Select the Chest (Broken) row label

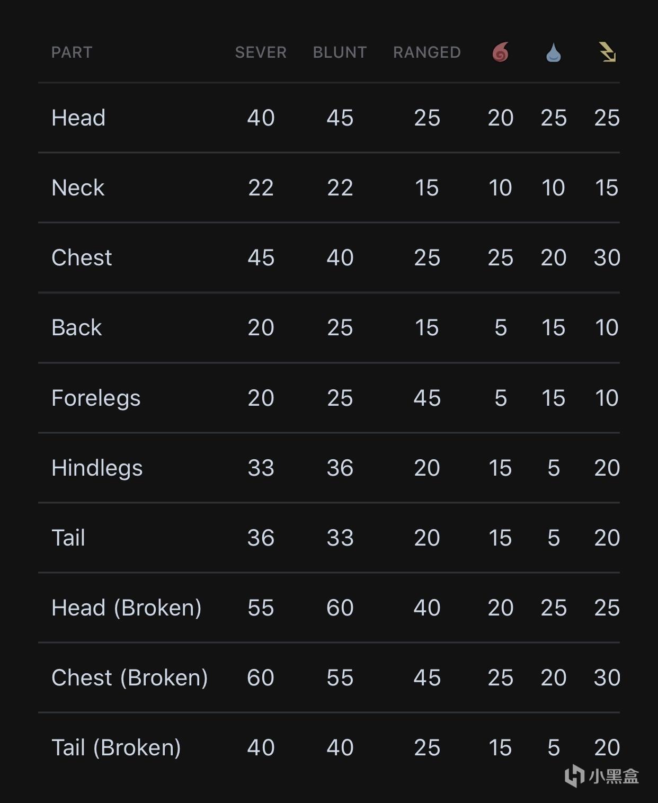click(x=130, y=678)
